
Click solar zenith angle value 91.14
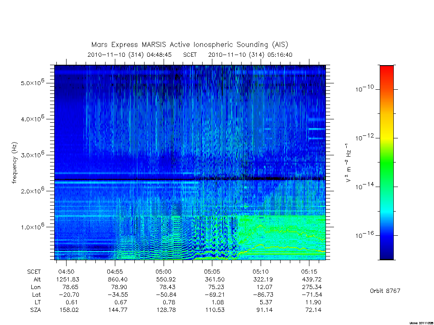coord(265,310)
